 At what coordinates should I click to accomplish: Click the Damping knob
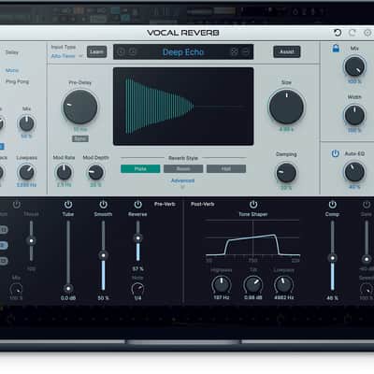click(286, 173)
